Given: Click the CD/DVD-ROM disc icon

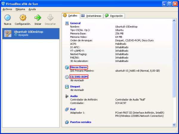Looking at the screenshot, I should pos(67,77).
